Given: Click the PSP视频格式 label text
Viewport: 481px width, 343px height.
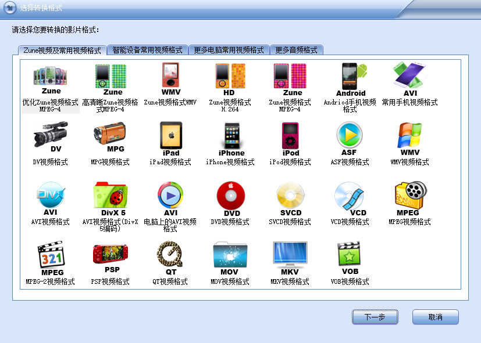Looking at the screenshot, I should [x=110, y=281].
